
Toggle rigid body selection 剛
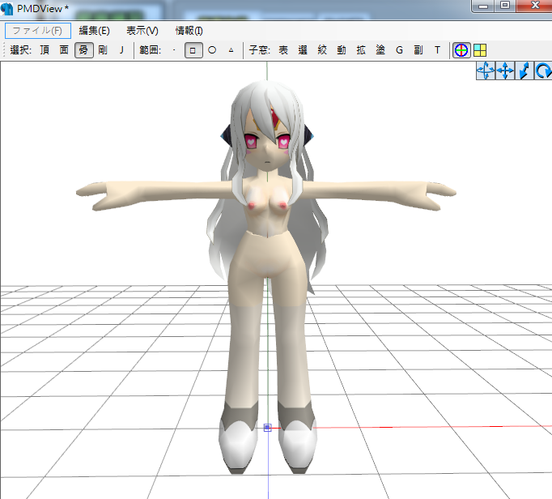[x=103, y=50]
